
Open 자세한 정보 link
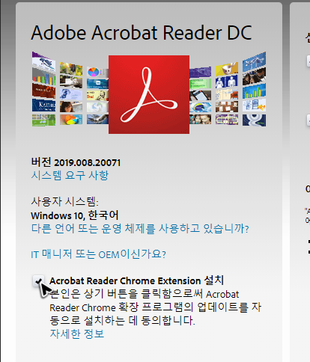(x=77, y=334)
